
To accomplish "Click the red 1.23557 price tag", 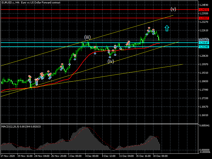I will (204, 18).
